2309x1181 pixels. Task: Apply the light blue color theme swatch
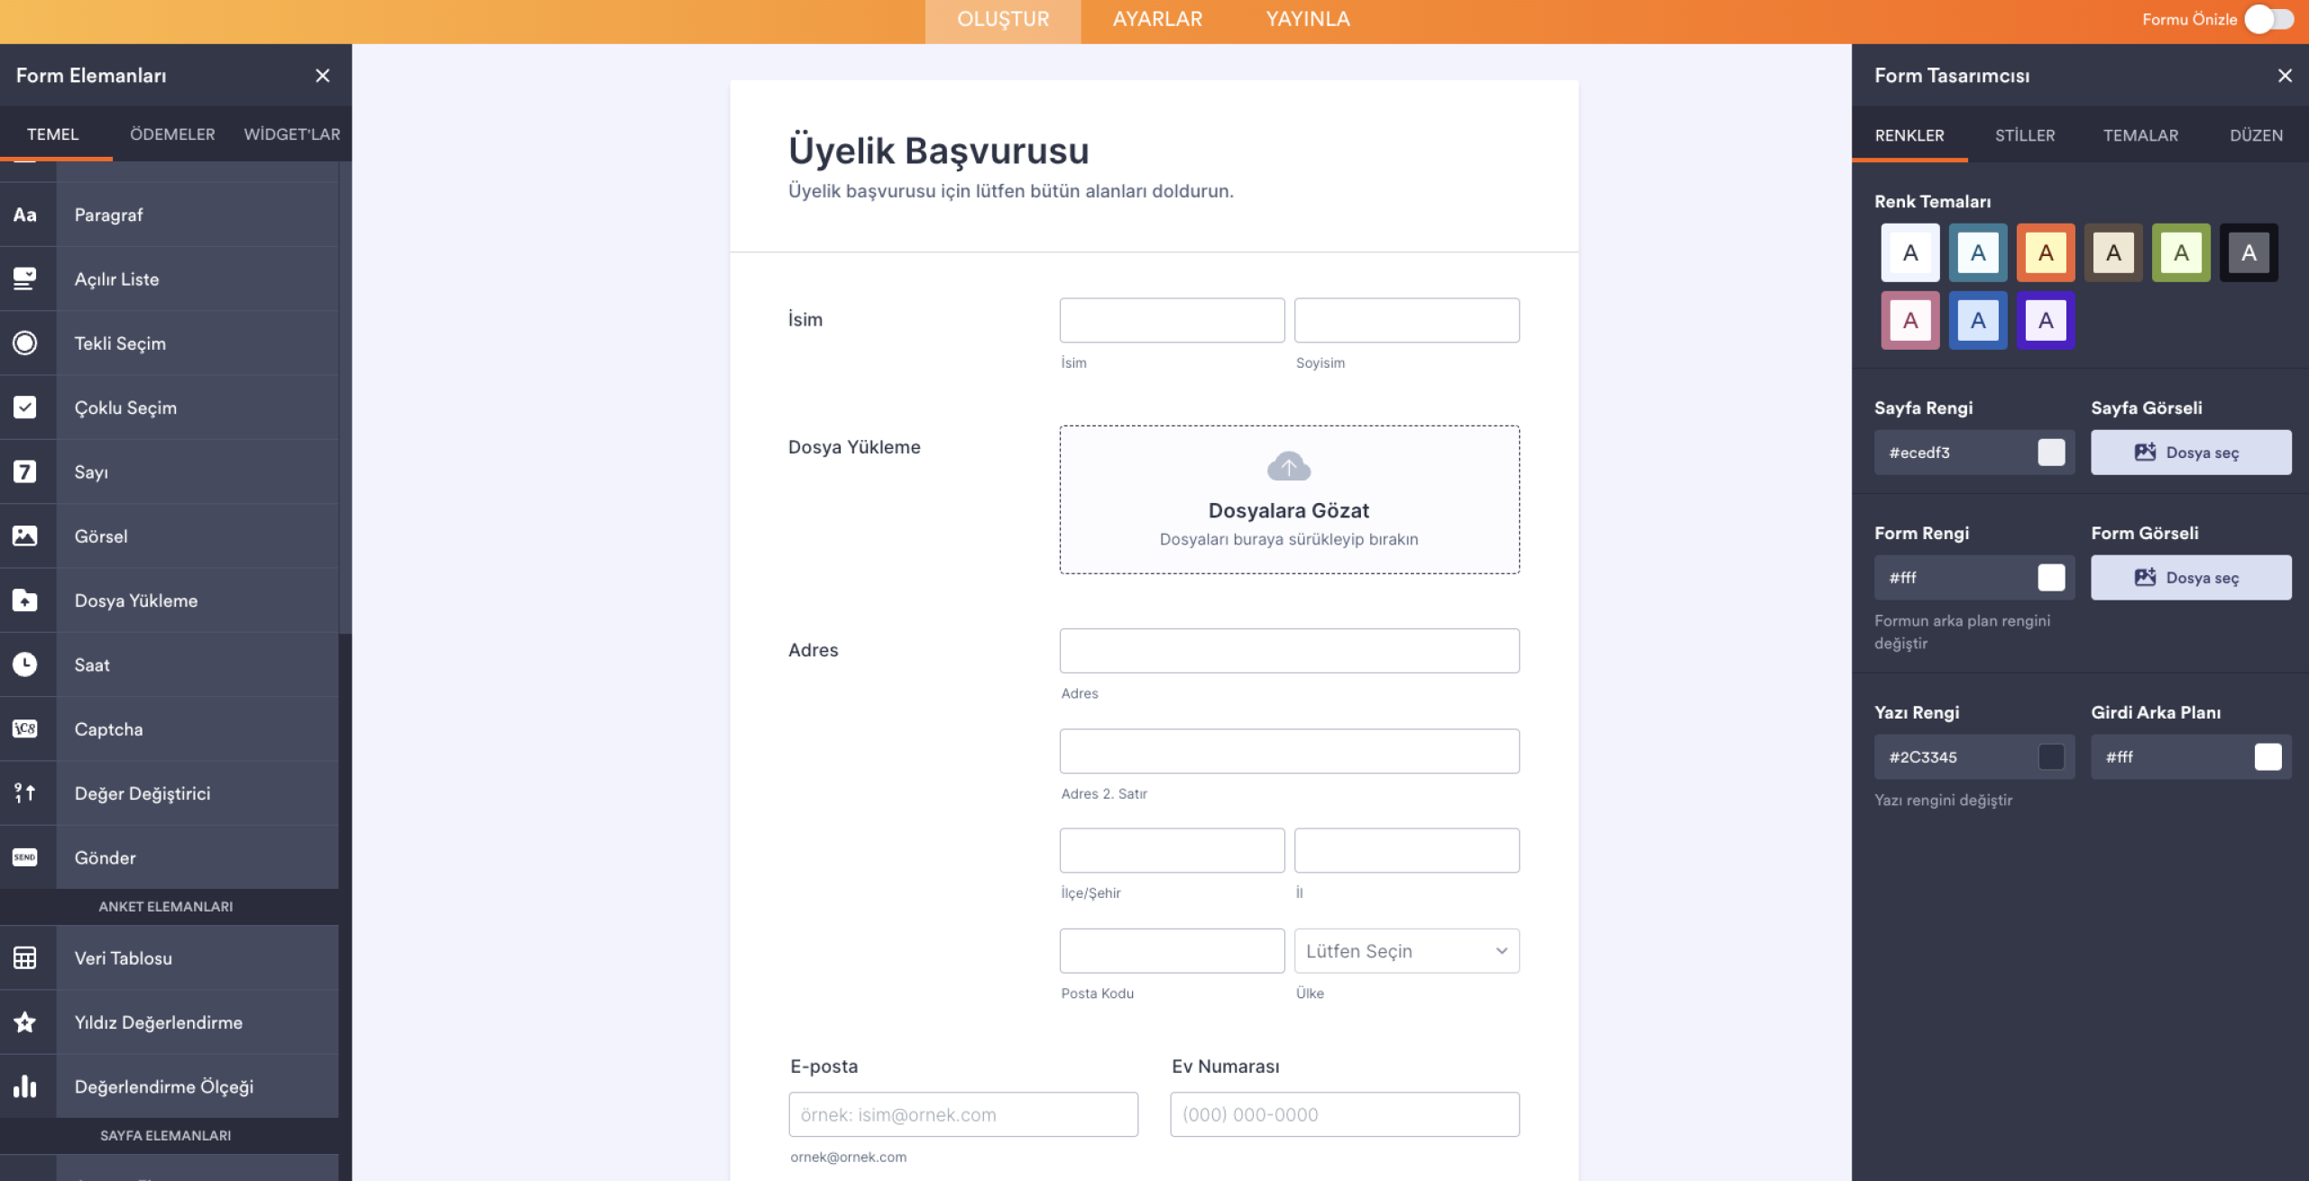point(1978,321)
